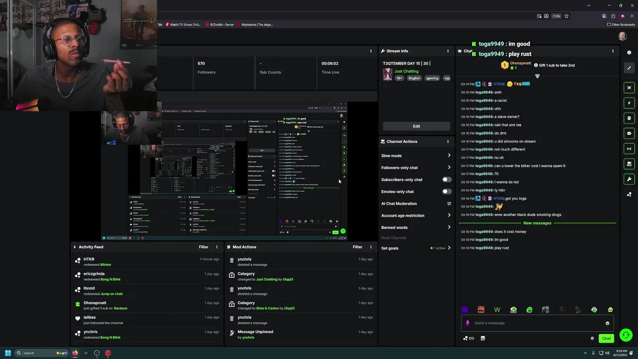Image resolution: width=638 pixels, height=359 pixels.
Task: Open the three-dot menu in Stream info header
Action: [x=448, y=51]
